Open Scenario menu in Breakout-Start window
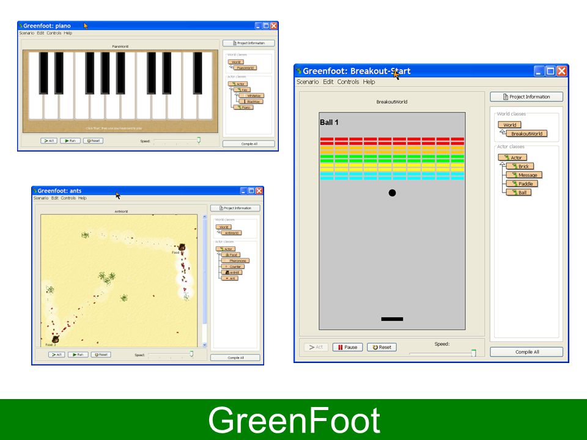The height and width of the screenshot is (440, 587). click(x=308, y=81)
